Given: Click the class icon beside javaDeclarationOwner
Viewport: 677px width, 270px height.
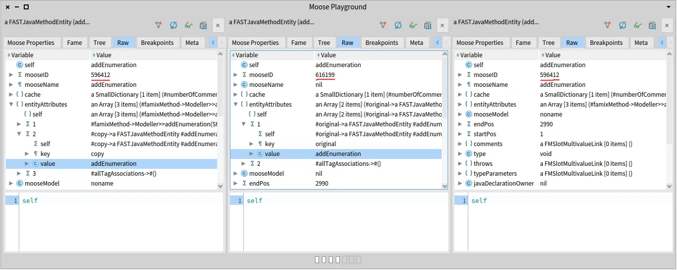Looking at the screenshot, I should [469, 183].
